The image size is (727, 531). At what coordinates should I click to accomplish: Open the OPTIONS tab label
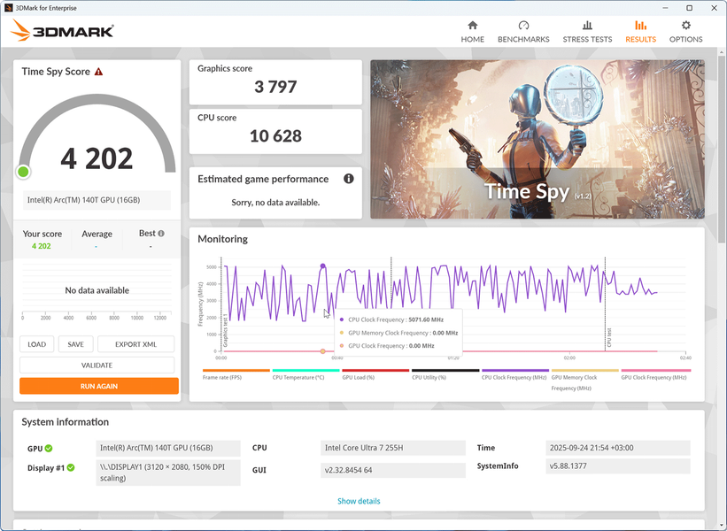(685, 40)
